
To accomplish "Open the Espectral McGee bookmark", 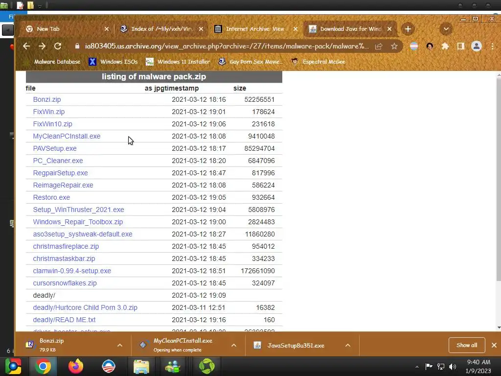I will tap(318, 62).
